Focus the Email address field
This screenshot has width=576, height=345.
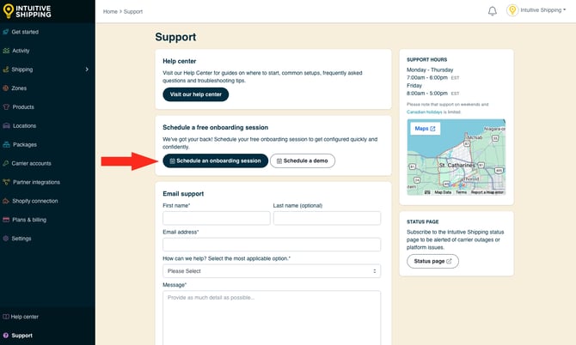272,245
